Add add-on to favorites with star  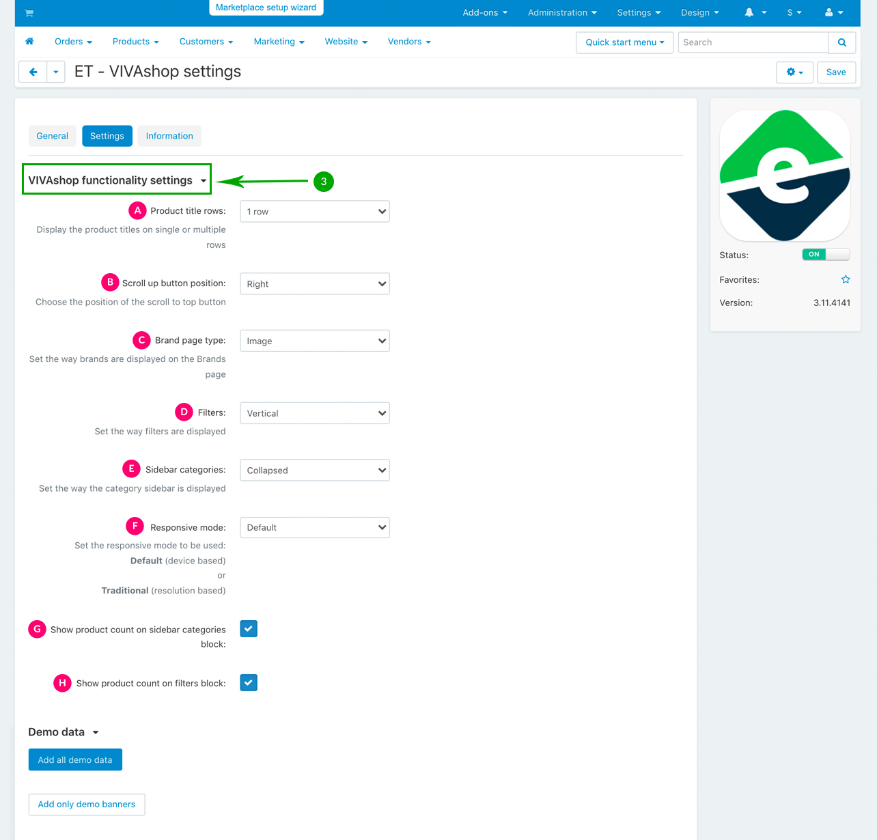click(846, 279)
